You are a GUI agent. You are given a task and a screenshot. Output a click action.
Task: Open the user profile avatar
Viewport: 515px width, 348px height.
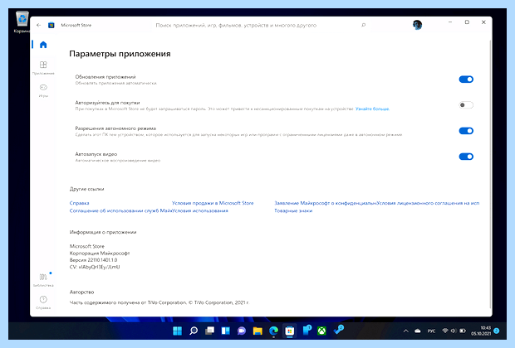click(x=417, y=25)
